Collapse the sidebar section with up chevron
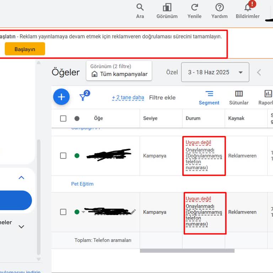 coord(21,178)
